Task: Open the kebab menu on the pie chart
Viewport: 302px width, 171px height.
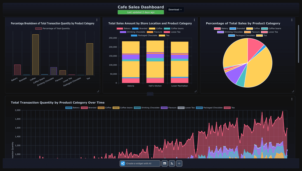Action: tap(292, 20)
